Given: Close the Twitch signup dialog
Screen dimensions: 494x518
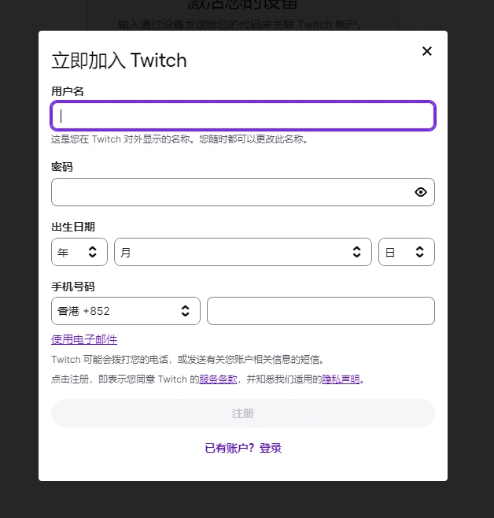Looking at the screenshot, I should click(x=426, y=51).
